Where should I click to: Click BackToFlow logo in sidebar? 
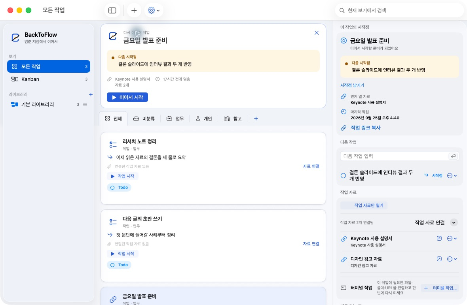pyautogui.click(x=15, y=38)
